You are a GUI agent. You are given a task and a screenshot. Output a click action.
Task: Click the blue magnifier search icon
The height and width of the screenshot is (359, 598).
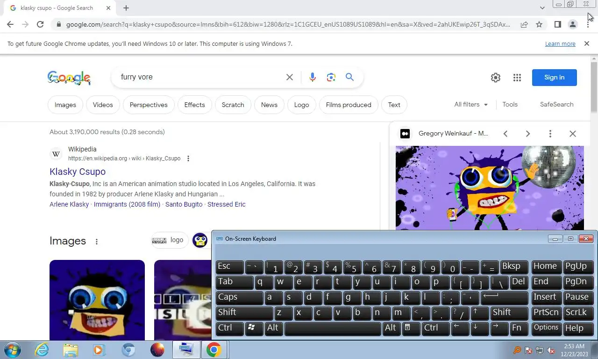click(x=349, y=77)
